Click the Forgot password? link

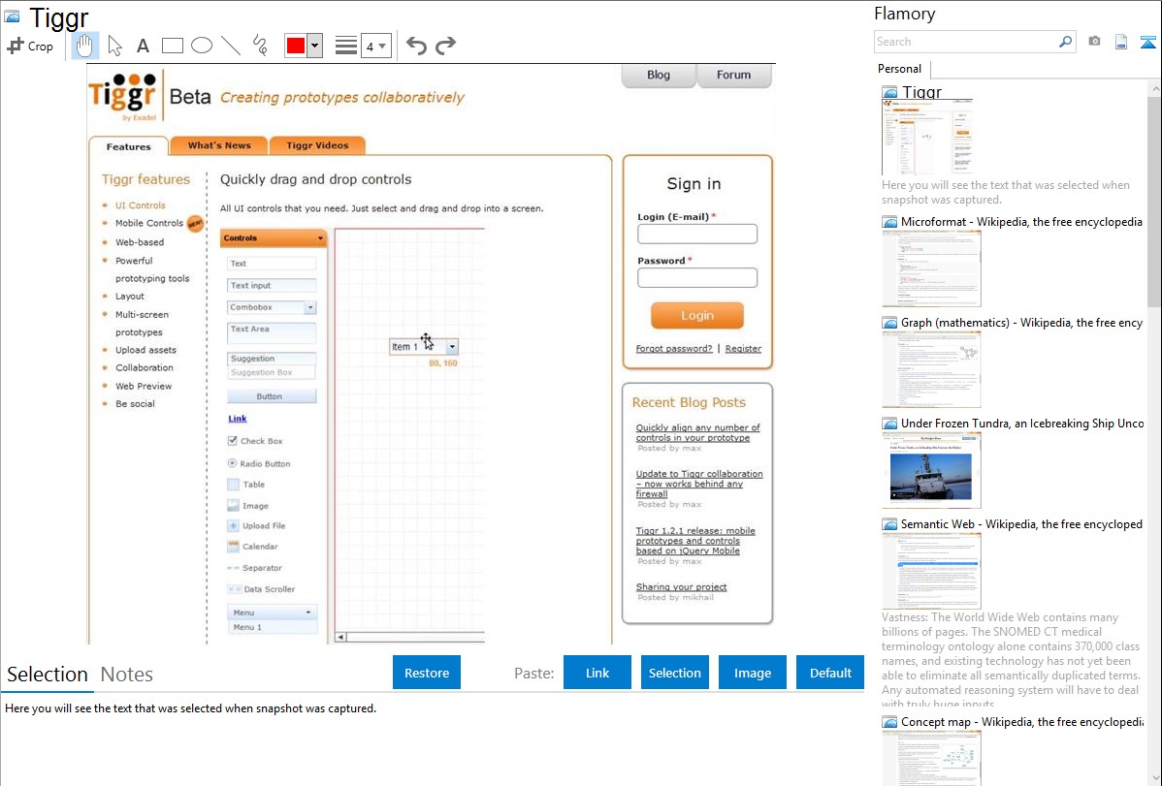coord(674,348)
